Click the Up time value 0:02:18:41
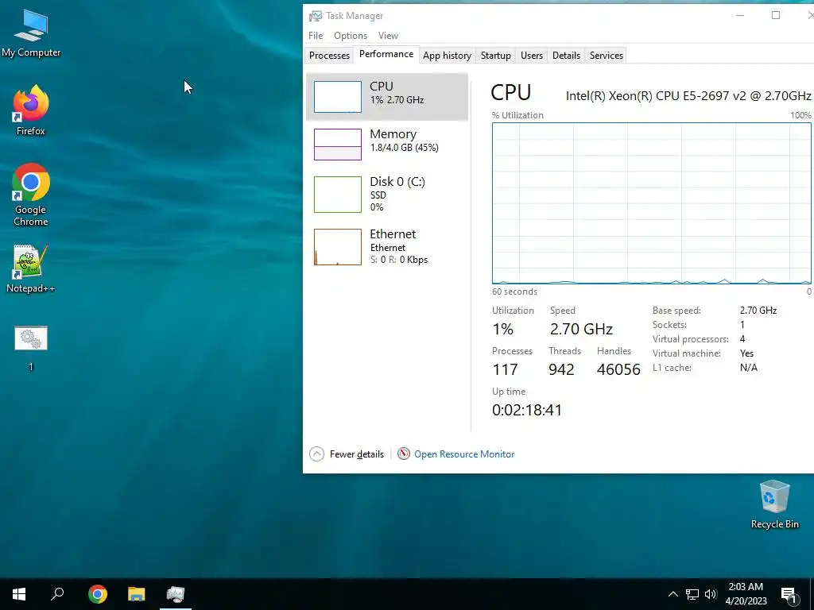This screenshot has height=610, width=814. coord(527,411)
